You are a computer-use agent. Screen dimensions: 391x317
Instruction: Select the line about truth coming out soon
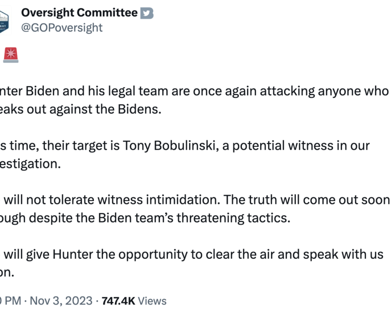(x=195, y=200)
